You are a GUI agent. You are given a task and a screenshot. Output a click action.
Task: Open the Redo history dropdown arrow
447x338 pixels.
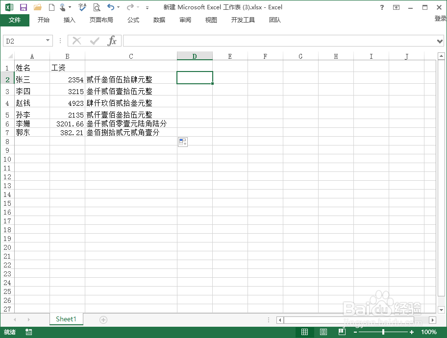pos(138,7)
